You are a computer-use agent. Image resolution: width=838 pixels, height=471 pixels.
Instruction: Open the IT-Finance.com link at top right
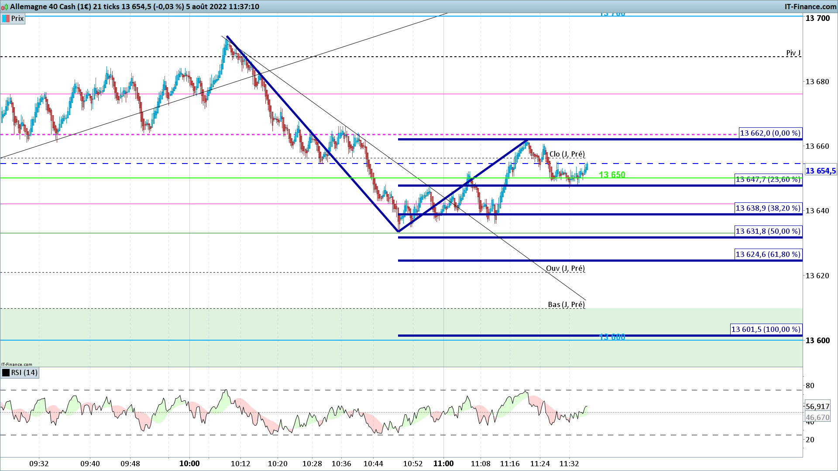811,7
